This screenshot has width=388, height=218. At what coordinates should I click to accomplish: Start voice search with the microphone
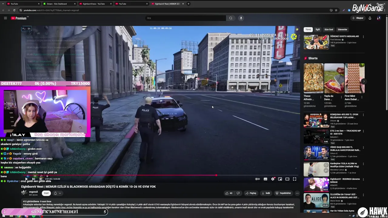(241, 18)
